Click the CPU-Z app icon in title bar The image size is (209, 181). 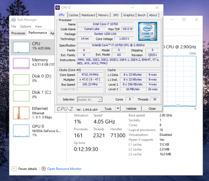(58, 8)
